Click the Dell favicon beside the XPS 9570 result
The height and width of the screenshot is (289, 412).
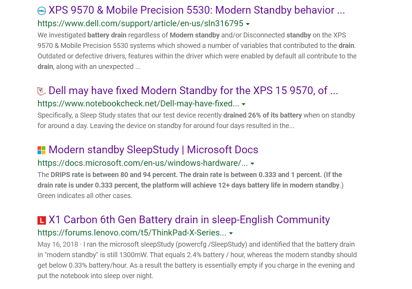tap(41, 11)
